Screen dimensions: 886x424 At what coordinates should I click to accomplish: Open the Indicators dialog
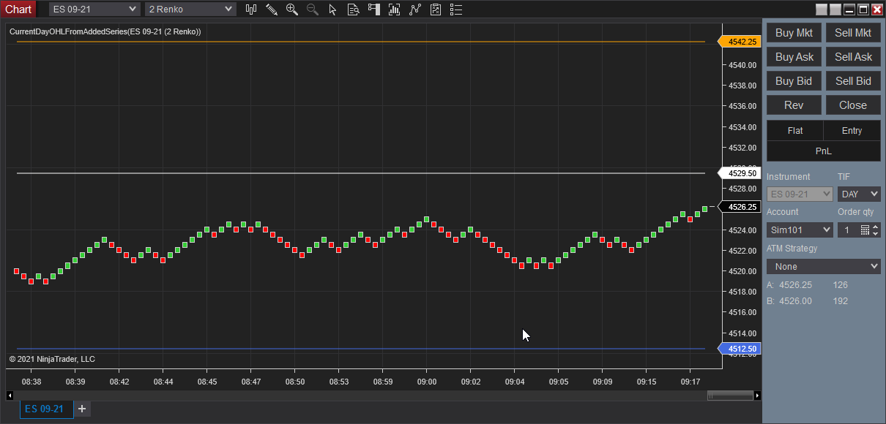click(415, 10)
